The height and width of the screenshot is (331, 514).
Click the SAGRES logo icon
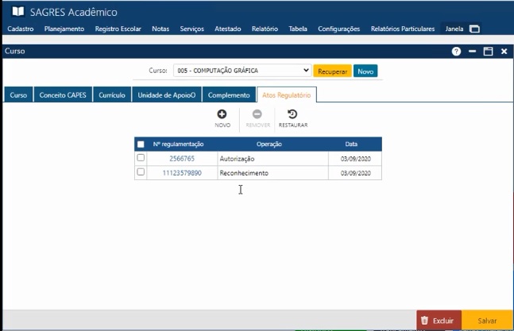coord(16,12)
